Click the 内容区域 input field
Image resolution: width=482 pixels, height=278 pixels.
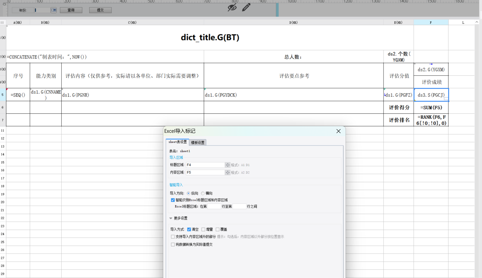[x=205, y=172]
